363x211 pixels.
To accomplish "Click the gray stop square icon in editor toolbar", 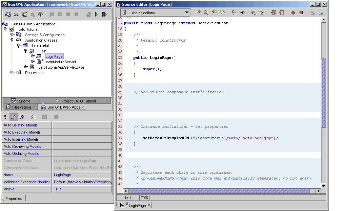I will (301, 13).
